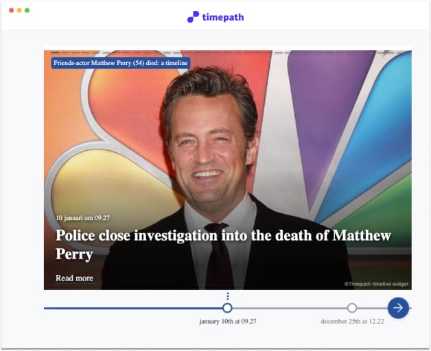The height and width of the screenshot is (351, 431).
Task: Click the 'timepath' brand name text
Action: pos(223,17)
